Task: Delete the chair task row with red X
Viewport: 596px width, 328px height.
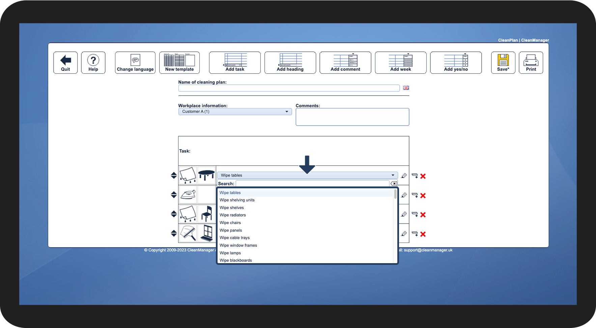Action: tap(423, 215)
